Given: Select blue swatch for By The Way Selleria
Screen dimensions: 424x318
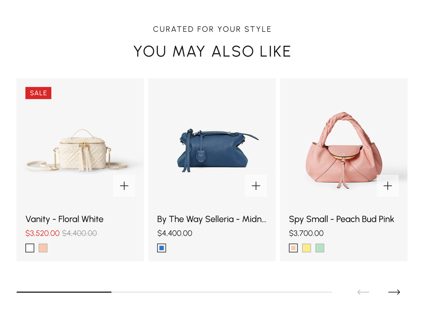Looking at the screenshot, I should click(161, 248).
